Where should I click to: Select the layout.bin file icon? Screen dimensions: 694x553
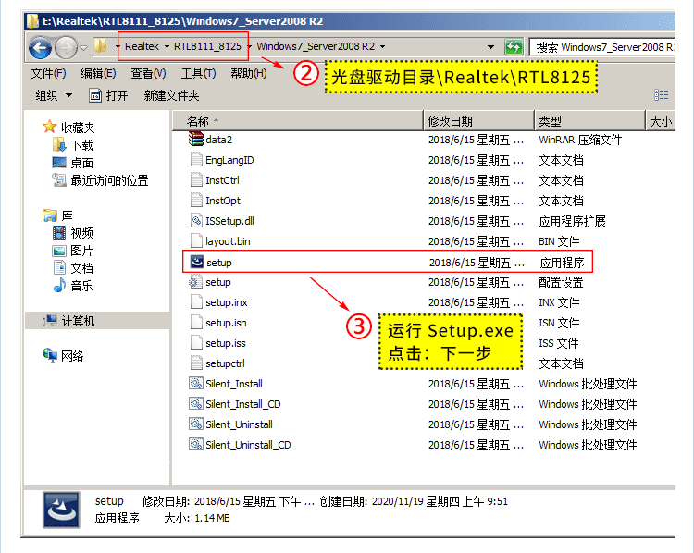click(x=196, y=240)
